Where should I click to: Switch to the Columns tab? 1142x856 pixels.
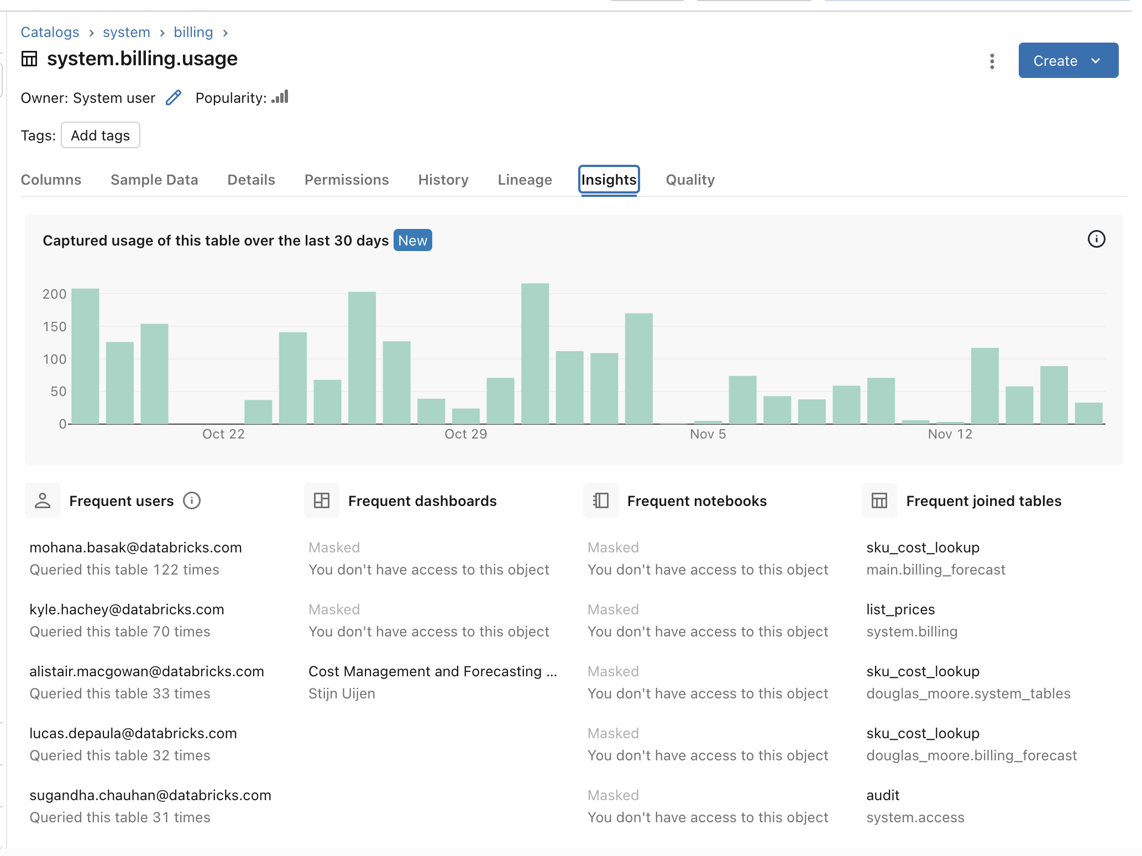click(x=51, y=179)
